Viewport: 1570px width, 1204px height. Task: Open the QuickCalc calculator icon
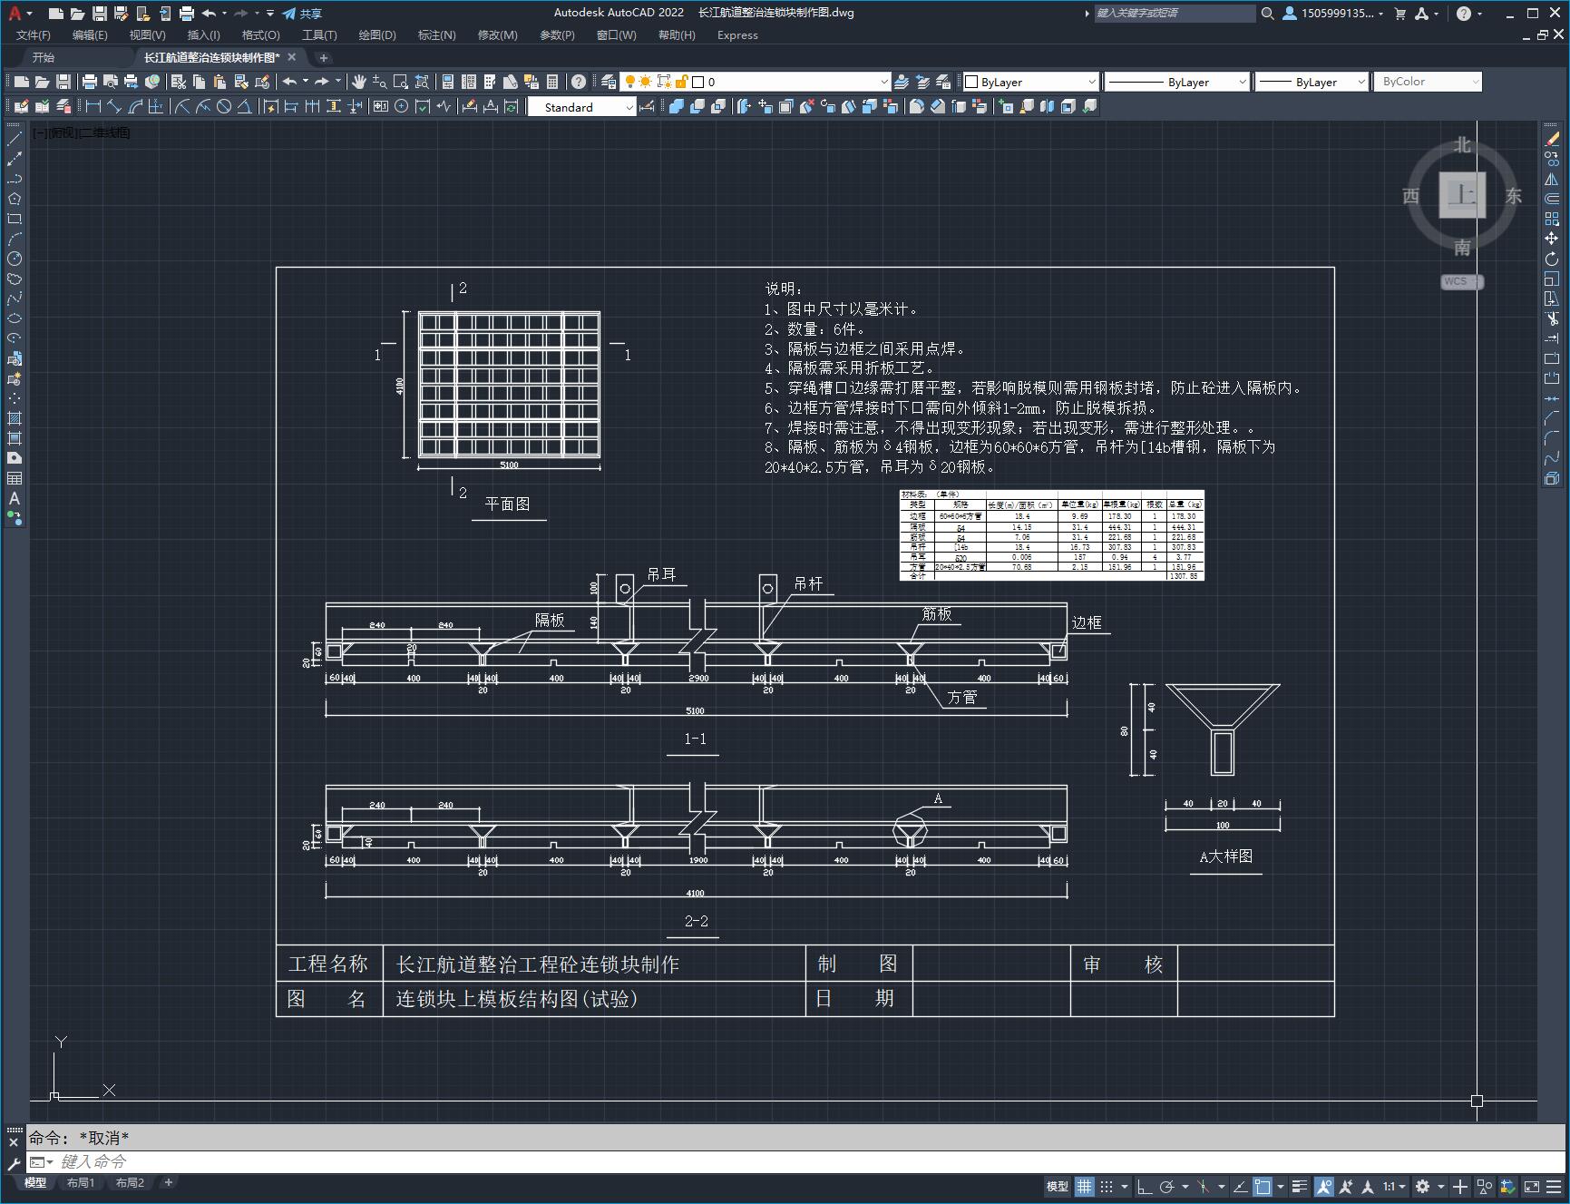coord(552,82)
